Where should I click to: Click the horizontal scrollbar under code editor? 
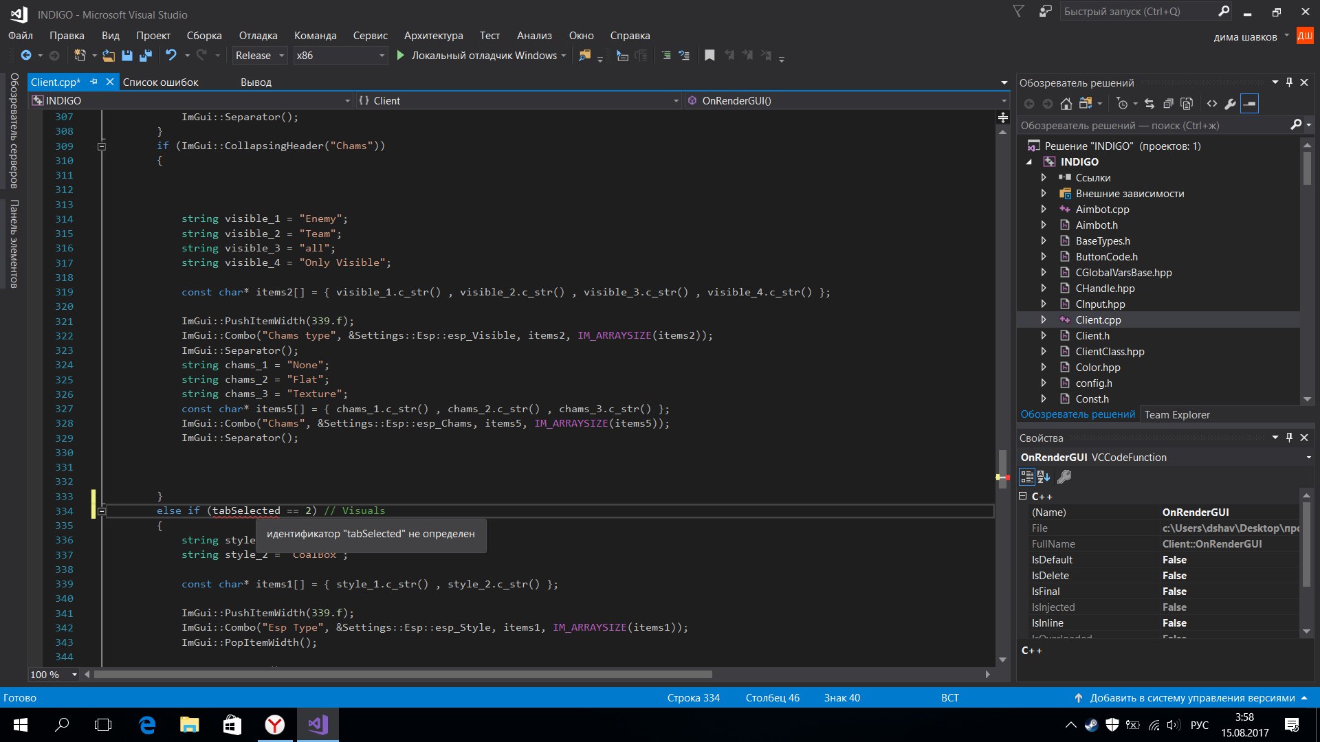(x=403, y=675)
